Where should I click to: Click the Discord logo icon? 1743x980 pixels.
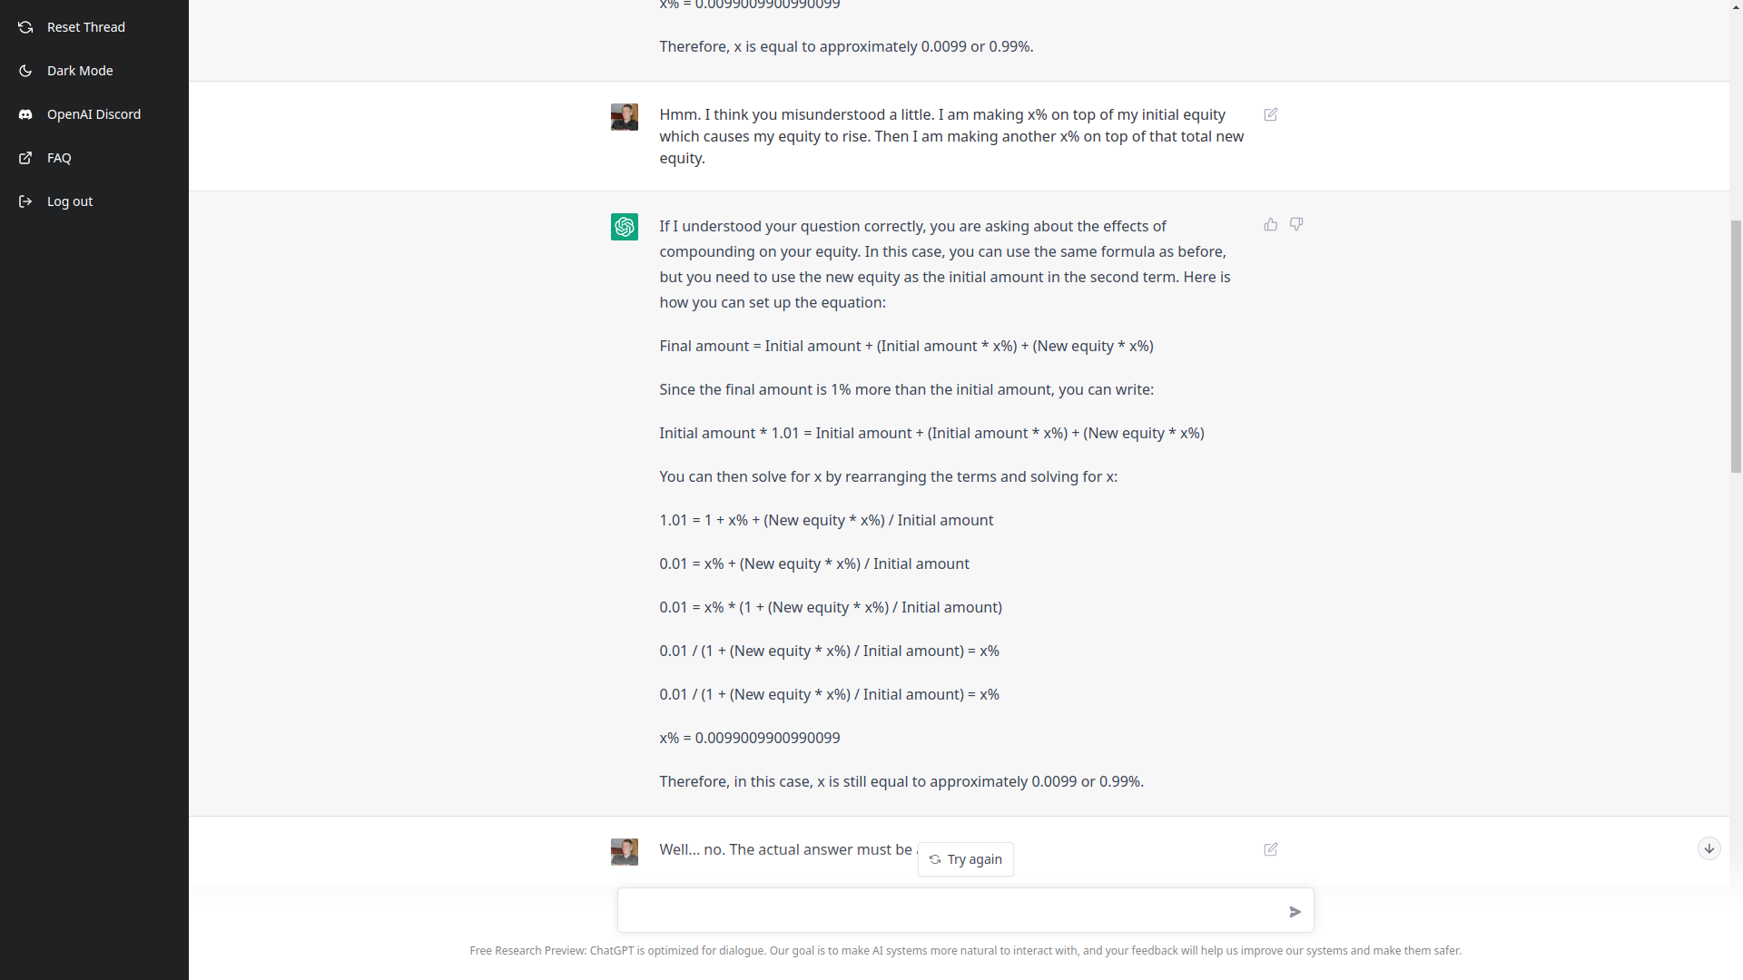coord(25,114)
